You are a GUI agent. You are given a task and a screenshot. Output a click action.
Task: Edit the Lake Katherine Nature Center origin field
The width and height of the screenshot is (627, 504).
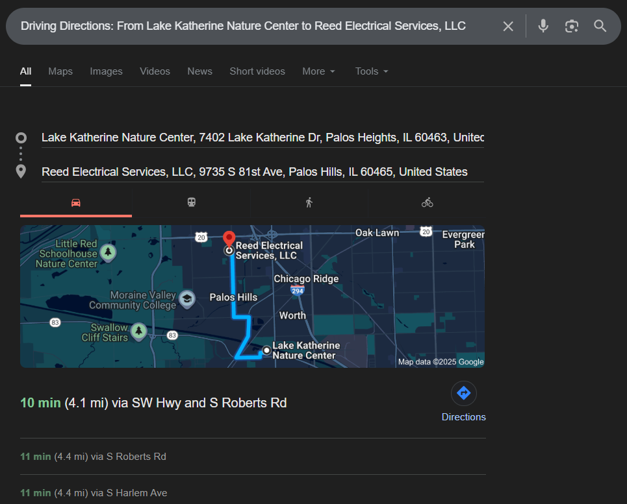(x=262, y=138)
